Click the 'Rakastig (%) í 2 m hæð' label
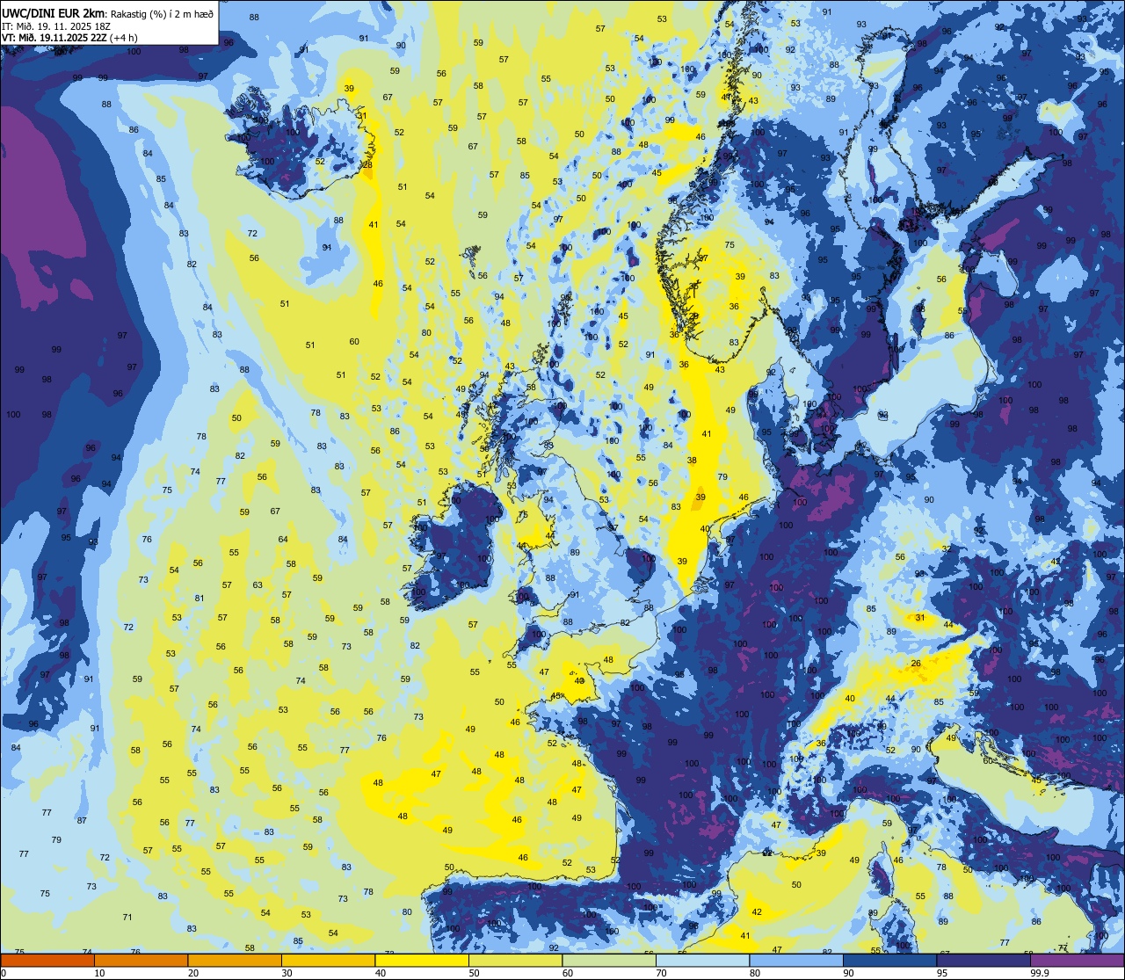Screen dimensions: 1125x980 [162, 12]
